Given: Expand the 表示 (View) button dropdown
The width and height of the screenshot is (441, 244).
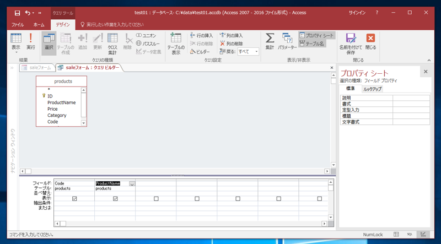Looking at the screenshot, I should tap(16, 52).
